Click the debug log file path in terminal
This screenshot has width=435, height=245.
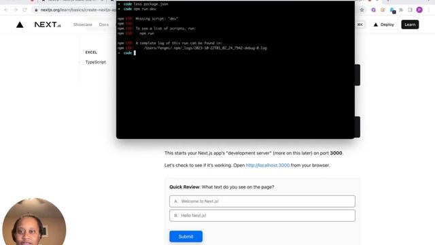point(205,48)
